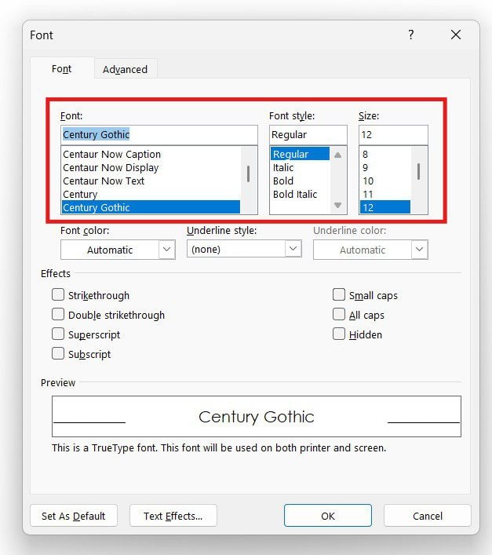This screenshot has height=555, width=492.
Task: Click the Cancel button
Action: click(x=428, y=516)
